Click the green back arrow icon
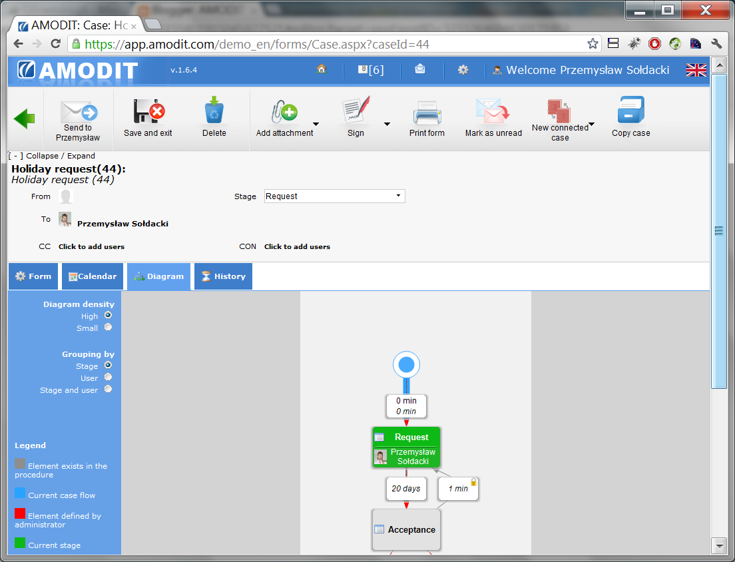This screenshot has height=562, width=735. point(24,118)
